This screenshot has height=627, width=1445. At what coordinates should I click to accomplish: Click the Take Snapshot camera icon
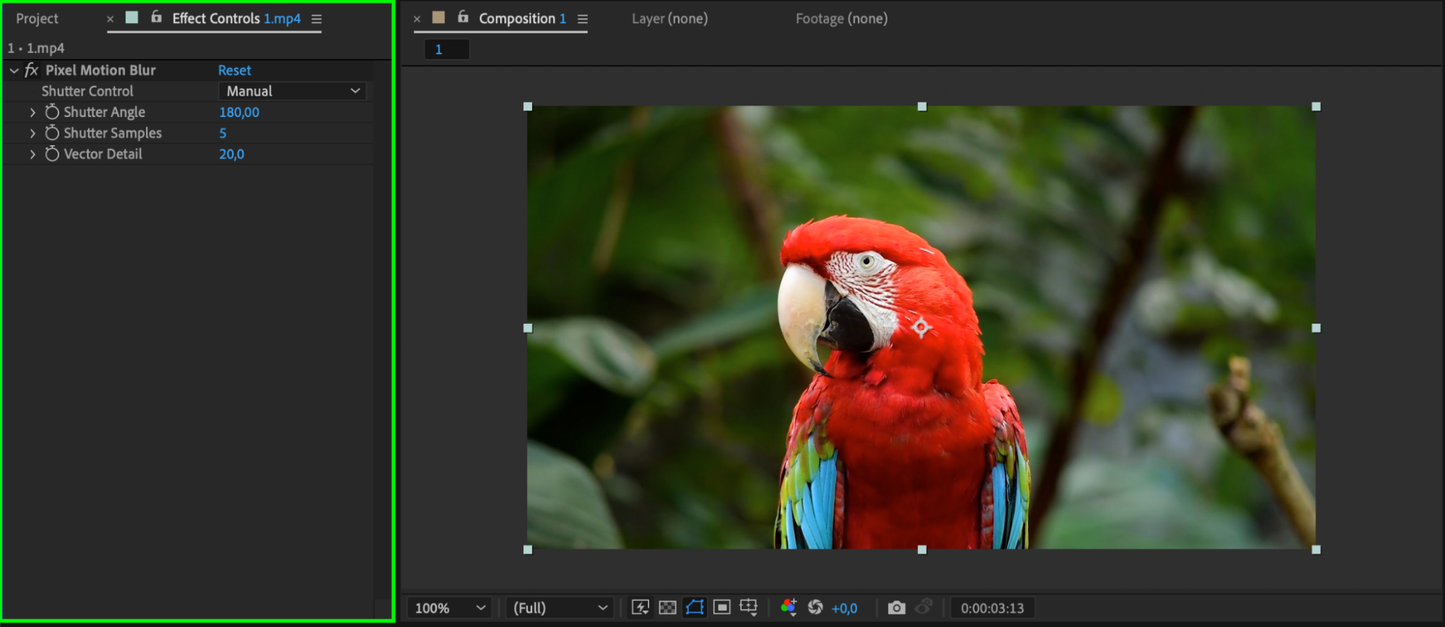coord(896,607)
